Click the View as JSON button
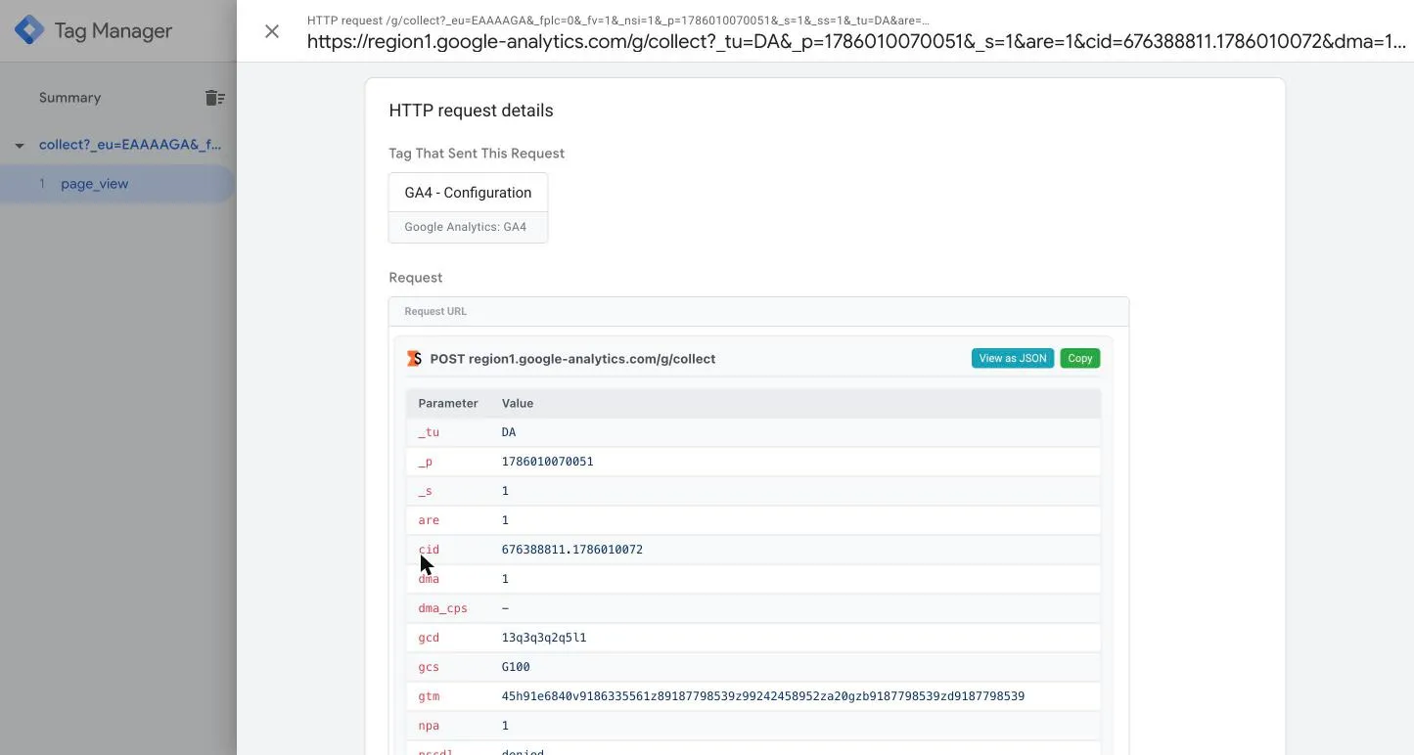 1012,358
